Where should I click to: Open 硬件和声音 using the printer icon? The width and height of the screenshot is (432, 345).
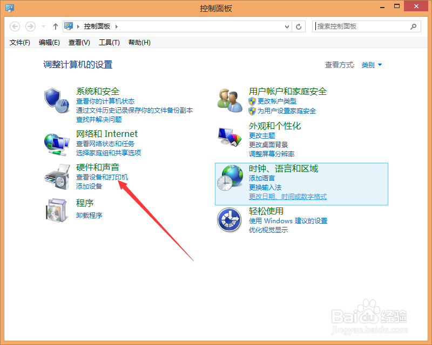tap(56, 178)
